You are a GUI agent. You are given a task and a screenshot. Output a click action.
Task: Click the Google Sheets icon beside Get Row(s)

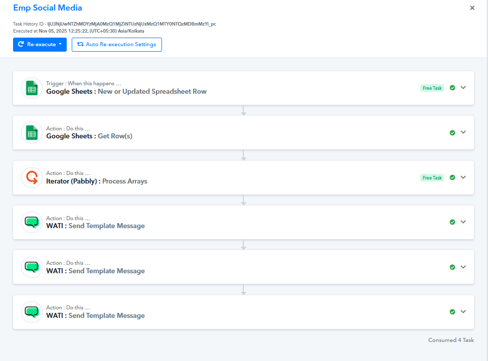(32, 133)
